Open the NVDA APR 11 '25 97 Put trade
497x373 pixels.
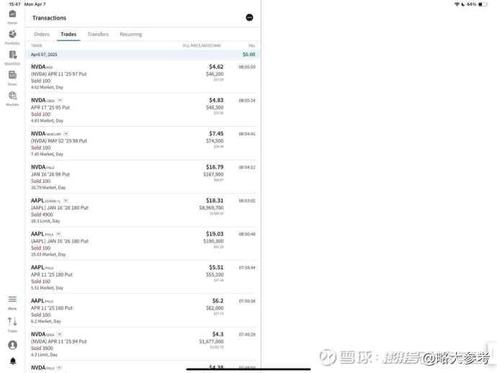[x=143, y=76]
